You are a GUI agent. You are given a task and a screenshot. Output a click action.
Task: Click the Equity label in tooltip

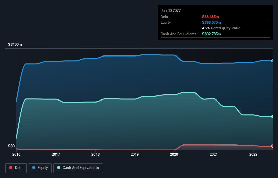(x=166, y=22)
